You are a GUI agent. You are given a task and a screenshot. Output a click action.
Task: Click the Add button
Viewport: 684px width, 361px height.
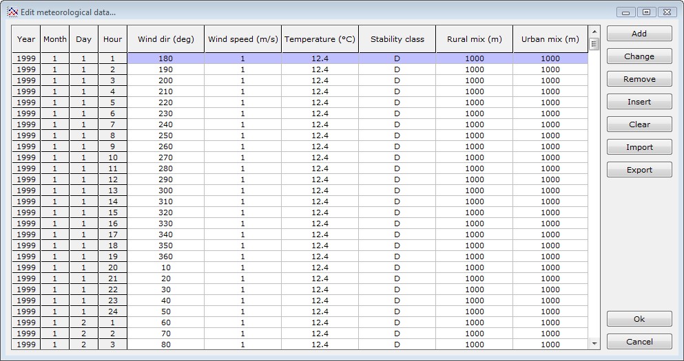(639, 34)
